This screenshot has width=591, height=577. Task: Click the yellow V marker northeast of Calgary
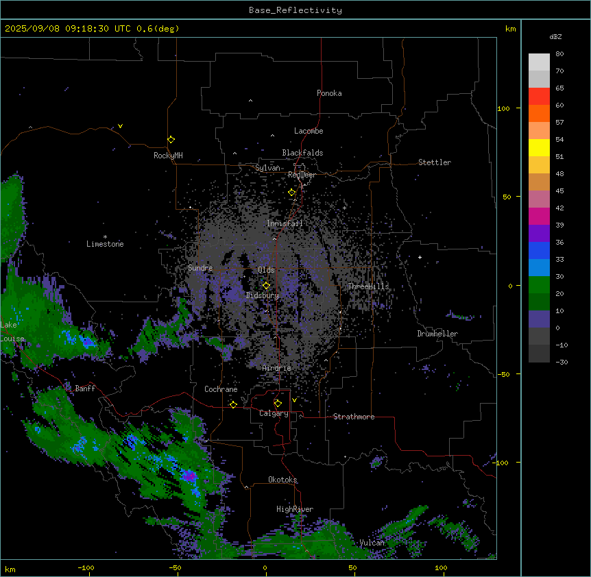294,400
